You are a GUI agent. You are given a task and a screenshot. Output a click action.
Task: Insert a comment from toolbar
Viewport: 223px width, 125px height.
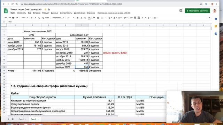point(135,18)
